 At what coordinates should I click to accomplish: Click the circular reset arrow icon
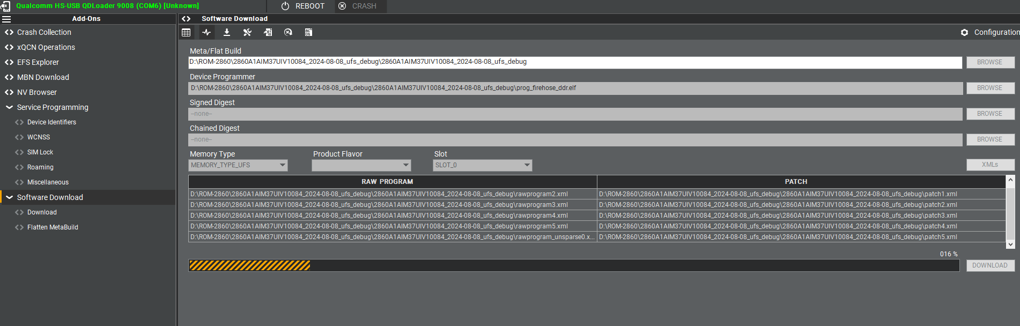click(x=288, y=32)
